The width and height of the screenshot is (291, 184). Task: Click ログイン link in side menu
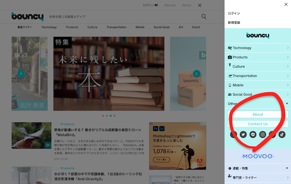coord(234,13)
